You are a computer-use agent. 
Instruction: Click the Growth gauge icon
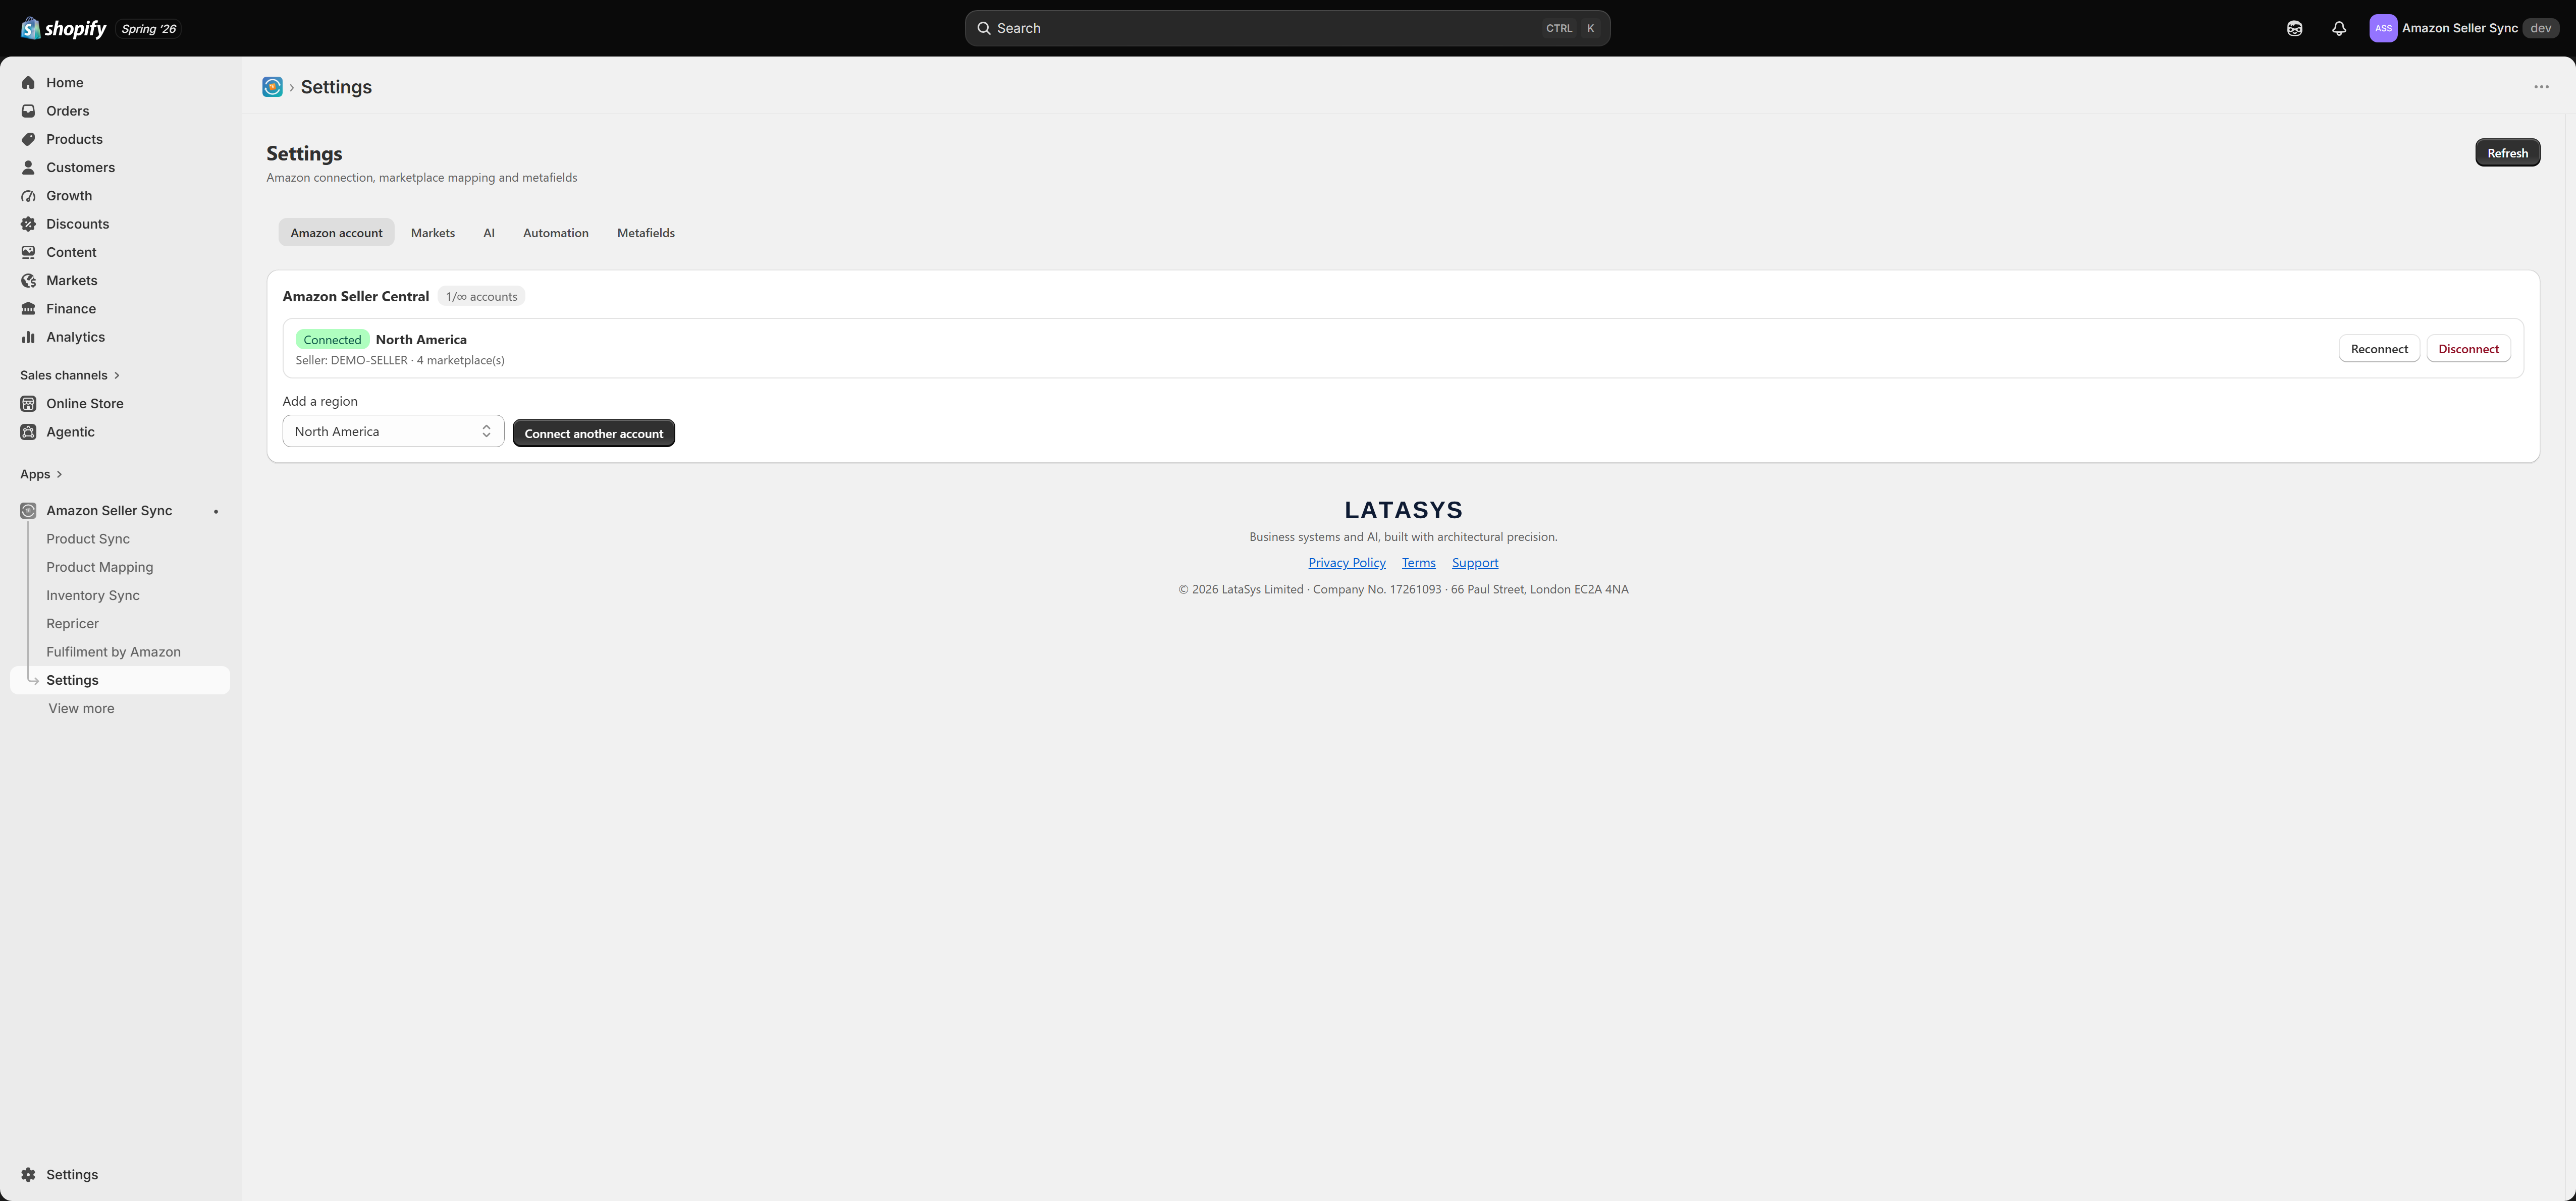[x=28, y=196]
